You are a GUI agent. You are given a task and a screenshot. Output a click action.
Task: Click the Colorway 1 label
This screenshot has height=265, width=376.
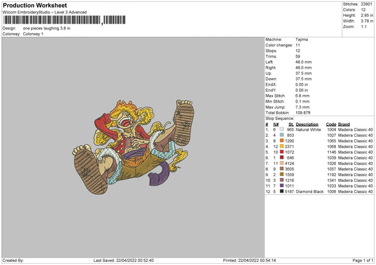(33, 34)
